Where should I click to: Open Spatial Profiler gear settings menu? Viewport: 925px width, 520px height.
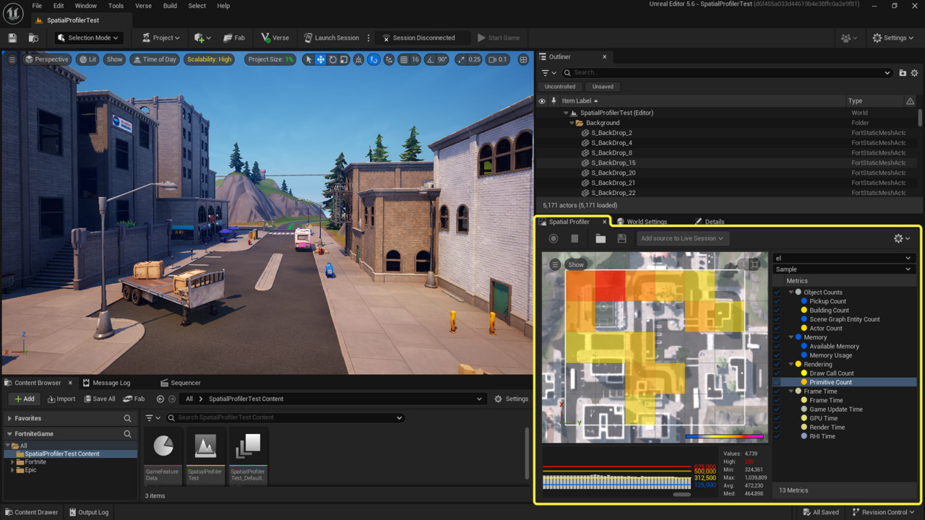(x=902, y=238)
